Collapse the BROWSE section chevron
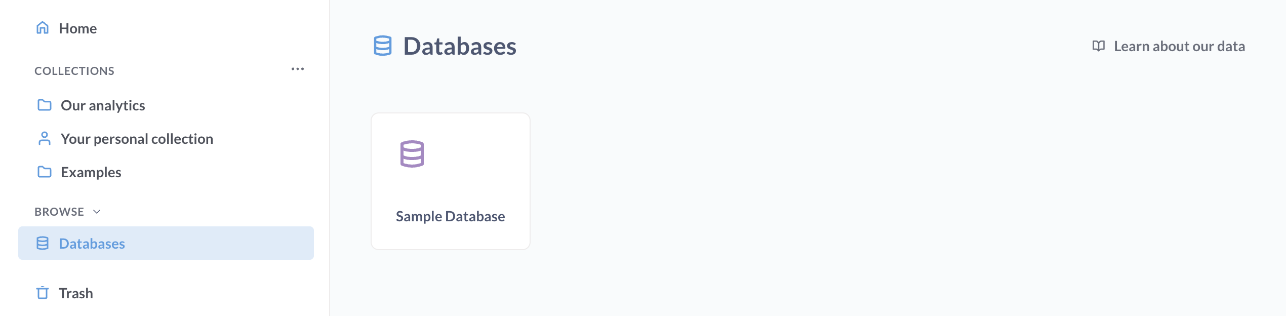 pos(97,211)
